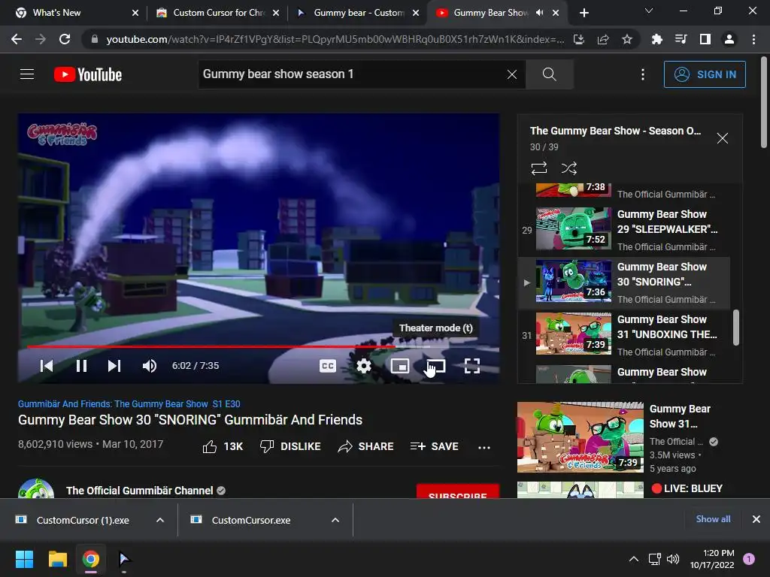Open a new browser tab

point(584,13)
